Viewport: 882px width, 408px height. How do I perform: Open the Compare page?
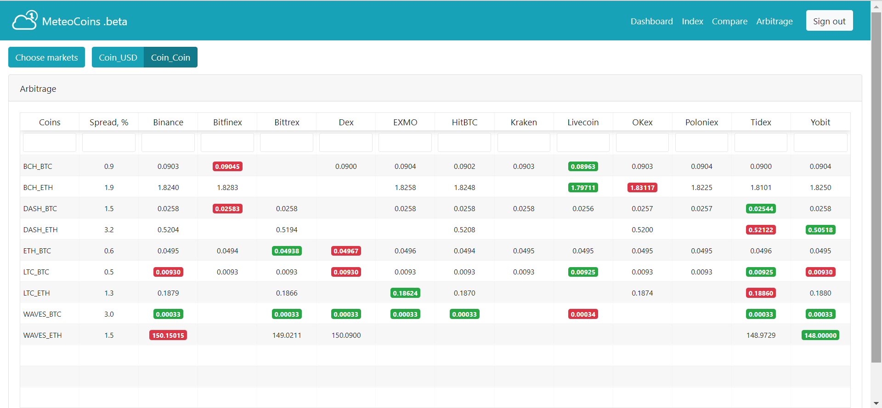tap(729, 21)
